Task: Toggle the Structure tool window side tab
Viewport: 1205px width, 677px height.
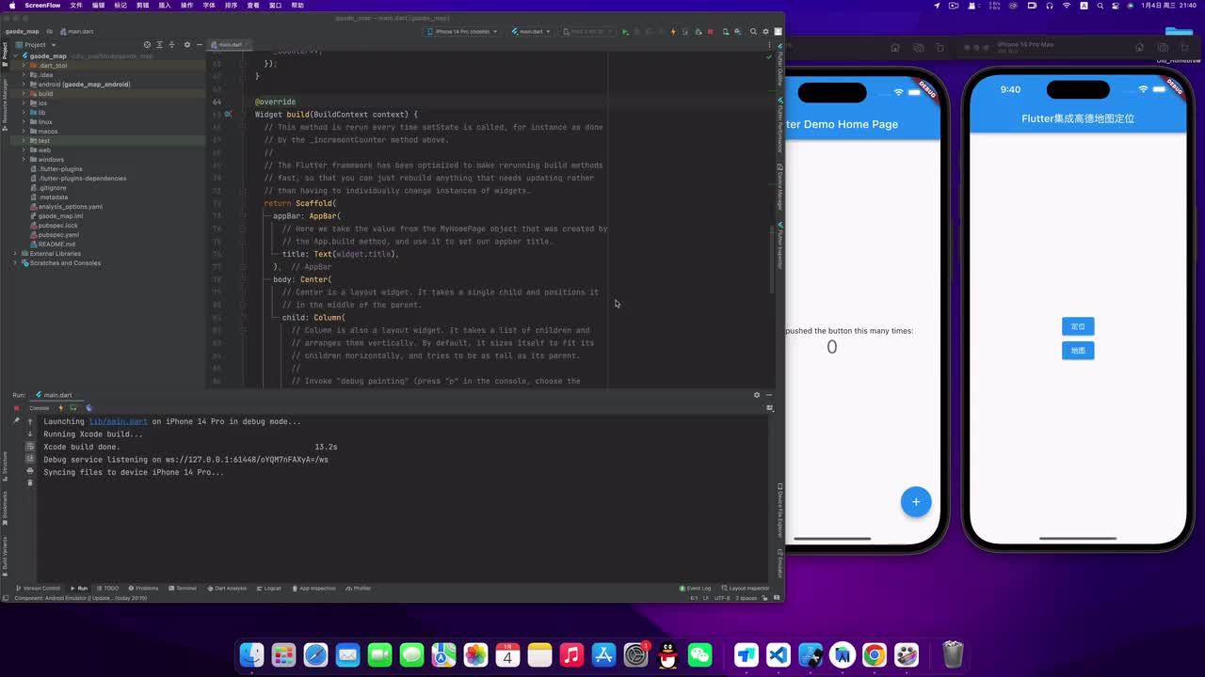Action: 4,464
